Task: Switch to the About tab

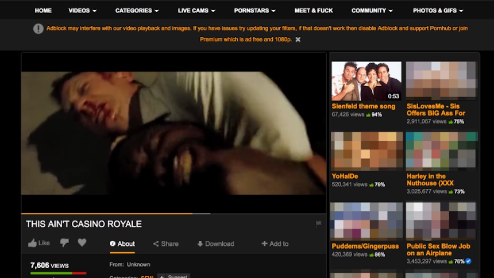Action: 126,244
